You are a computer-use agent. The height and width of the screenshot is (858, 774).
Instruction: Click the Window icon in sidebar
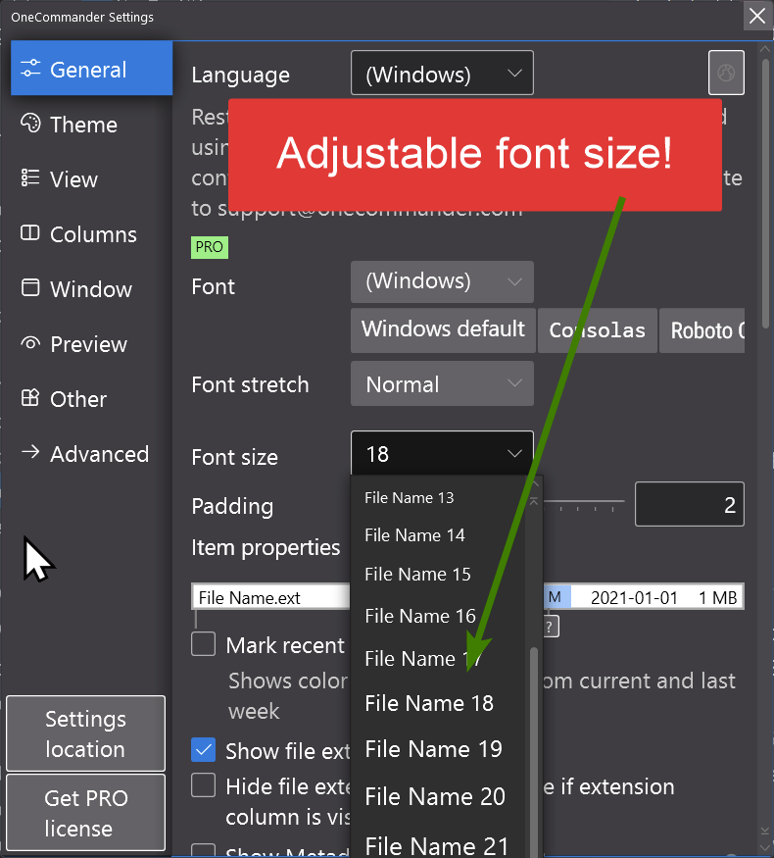[x=31, y=288]
